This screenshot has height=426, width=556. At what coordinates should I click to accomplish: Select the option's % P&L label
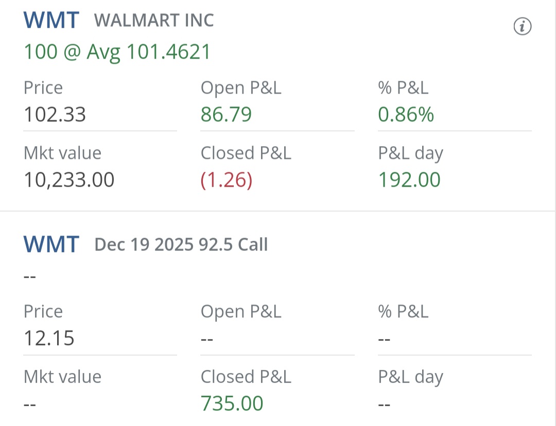pyautogui.click(x=404, y=312)
